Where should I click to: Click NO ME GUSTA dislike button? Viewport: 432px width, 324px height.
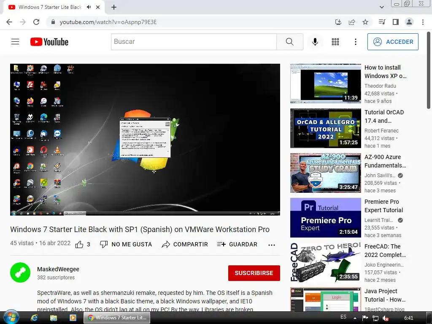126,244
